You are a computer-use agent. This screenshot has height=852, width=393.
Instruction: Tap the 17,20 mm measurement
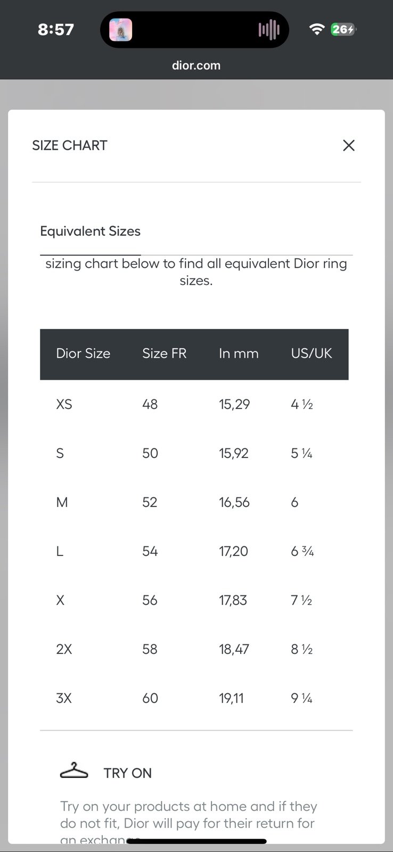233,551
